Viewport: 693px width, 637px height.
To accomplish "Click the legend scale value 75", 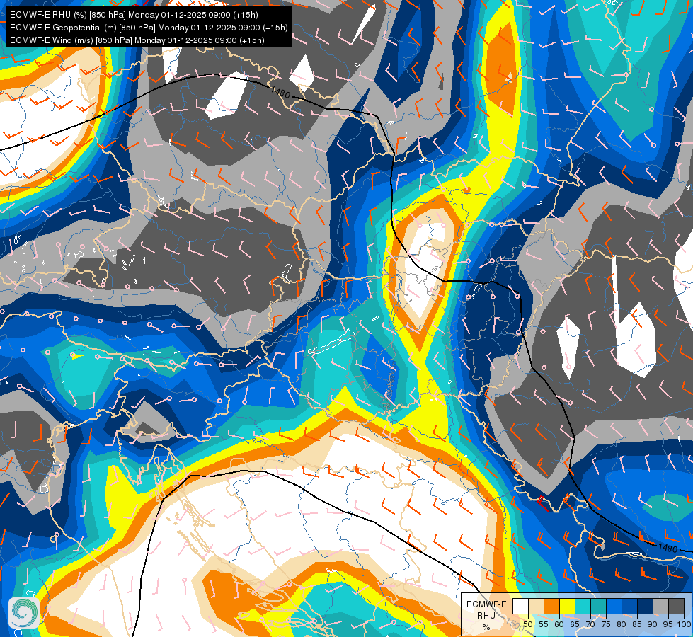I will (x=607, y=624).
